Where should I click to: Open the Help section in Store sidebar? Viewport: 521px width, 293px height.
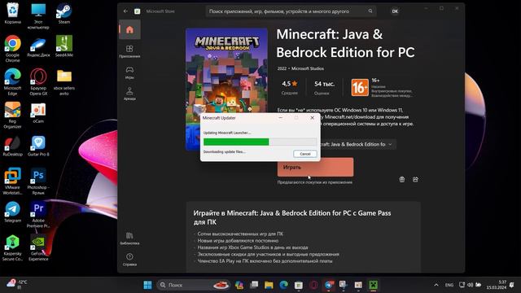[129, 260]
